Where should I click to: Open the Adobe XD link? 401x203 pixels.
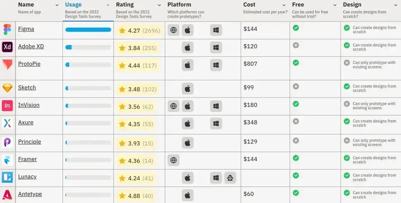31,47
